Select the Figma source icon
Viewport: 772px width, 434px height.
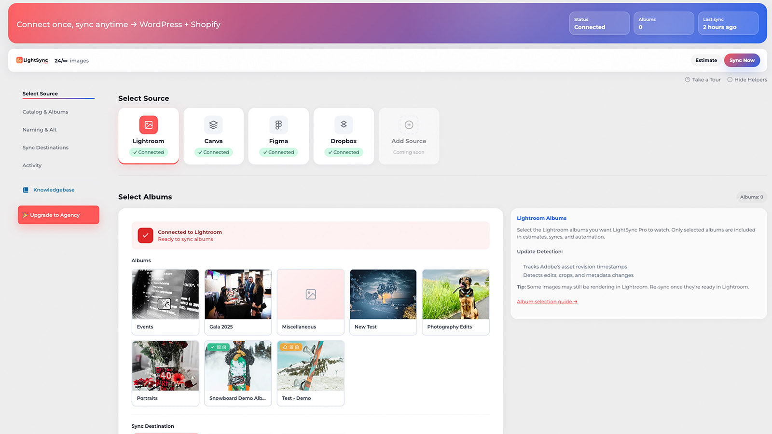(278, 125)
